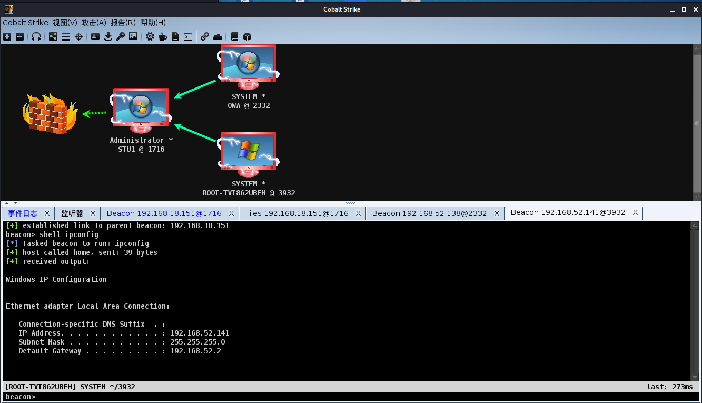
Task: Click the '[ROOT-TVI862UBEH] SYSTEM */3932' status text
Action: click(70, 387)
